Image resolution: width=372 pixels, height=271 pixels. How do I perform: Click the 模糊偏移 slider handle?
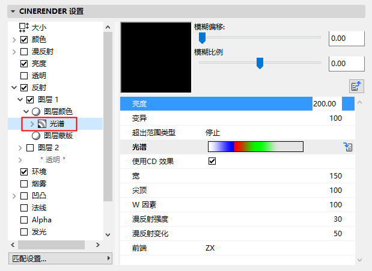point(202,38)
